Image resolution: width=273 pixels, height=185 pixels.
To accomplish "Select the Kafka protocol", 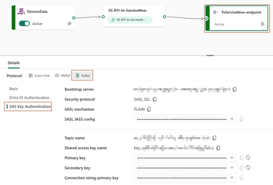I will (x=82, y=75).
